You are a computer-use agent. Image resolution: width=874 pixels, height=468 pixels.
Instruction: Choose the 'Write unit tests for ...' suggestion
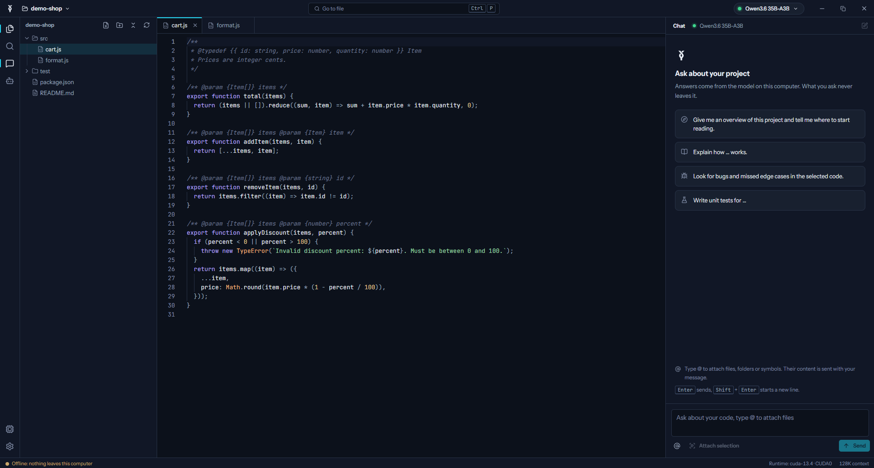coord(770,200)
